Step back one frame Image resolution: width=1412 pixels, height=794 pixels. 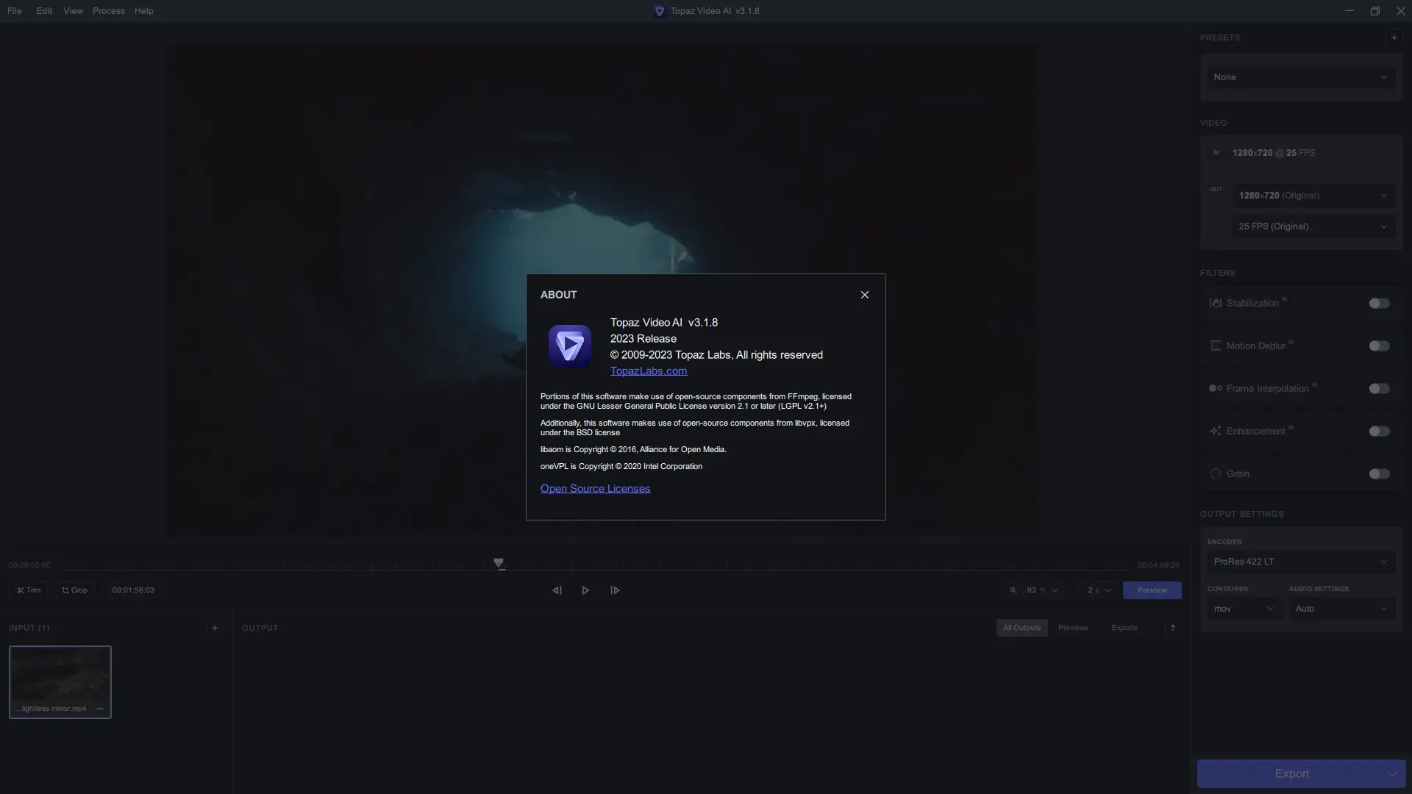[x=557, y=590]
